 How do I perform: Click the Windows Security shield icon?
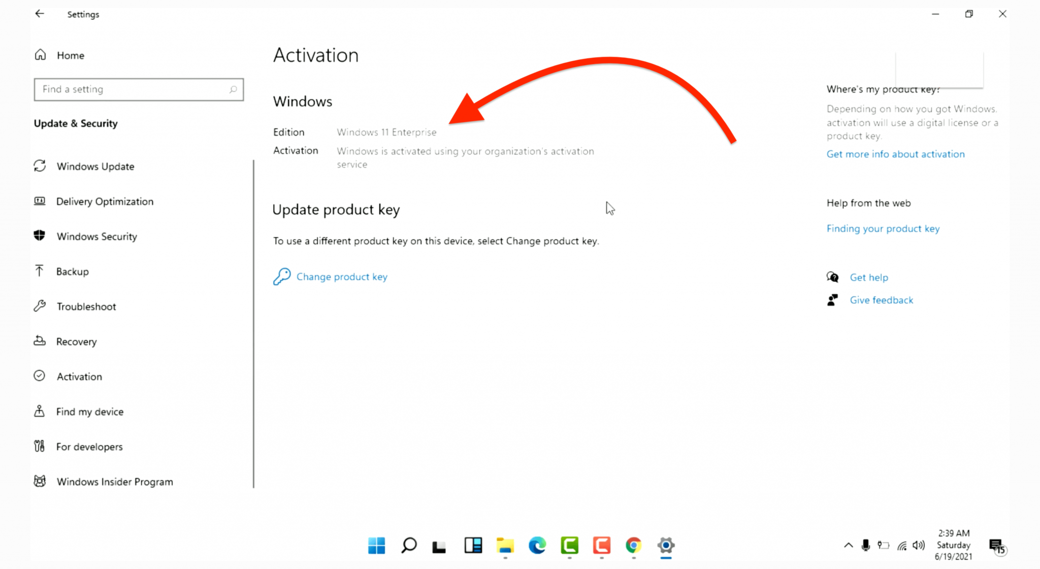point(40,236)
